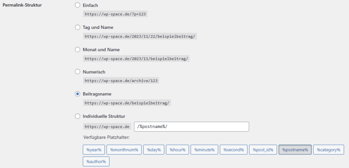Toggle the active %postname% placeholder button

(x=295, y=150)
